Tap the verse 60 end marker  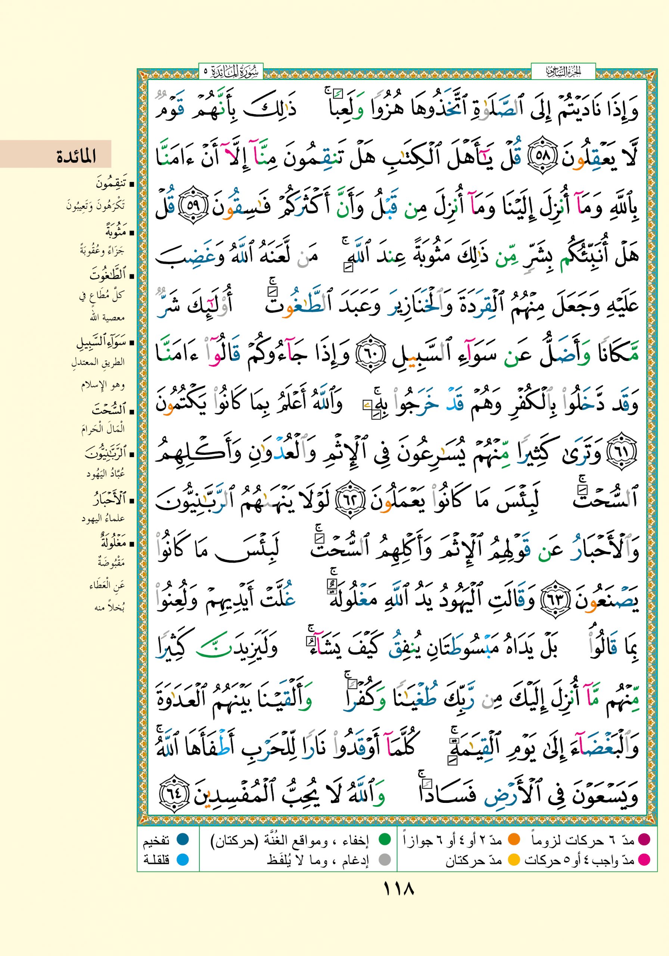tap(373, 355)
